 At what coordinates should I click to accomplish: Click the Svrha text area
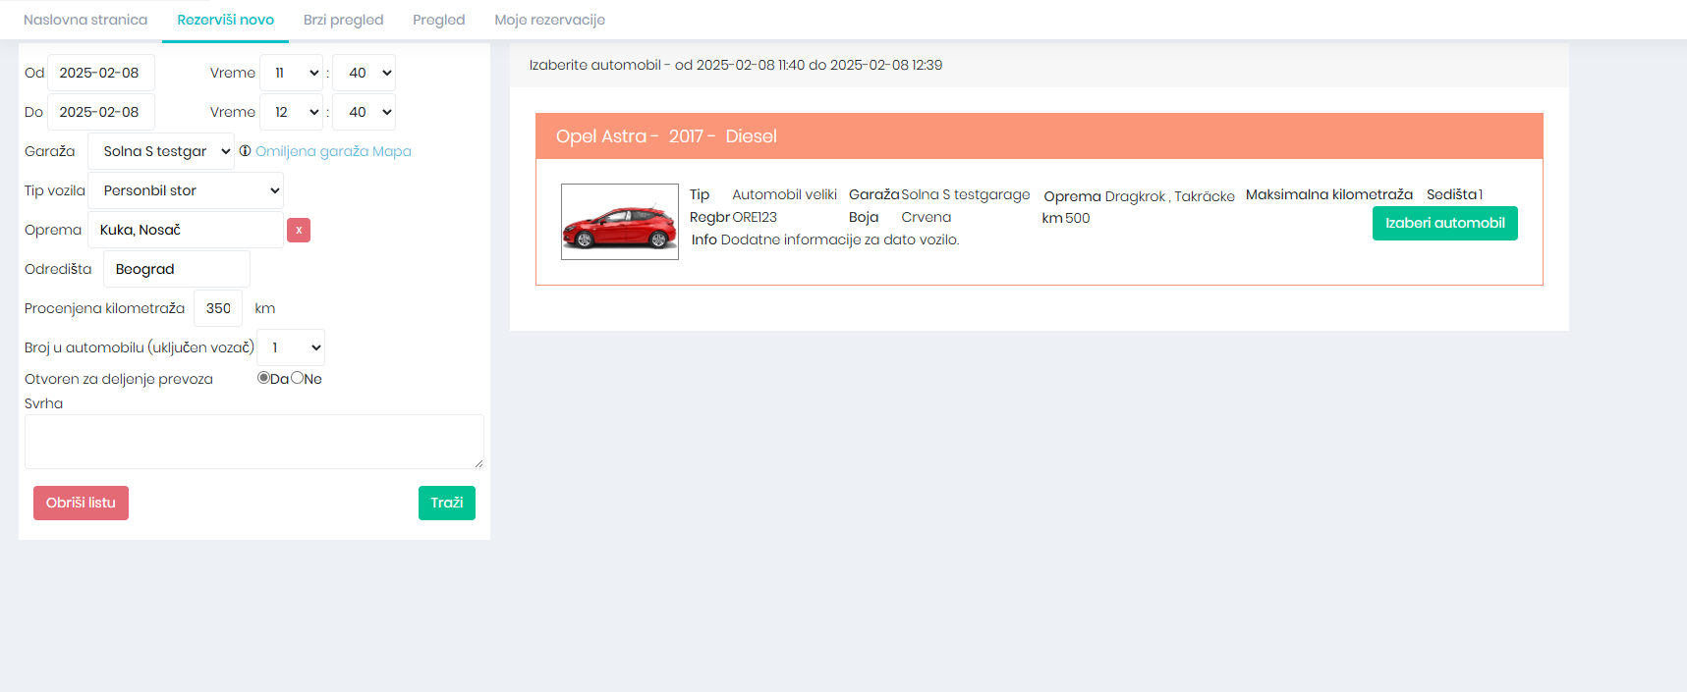tap(253, 441)
